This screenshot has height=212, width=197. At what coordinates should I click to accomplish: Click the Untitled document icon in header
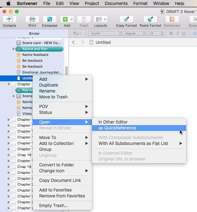(91, 42)
